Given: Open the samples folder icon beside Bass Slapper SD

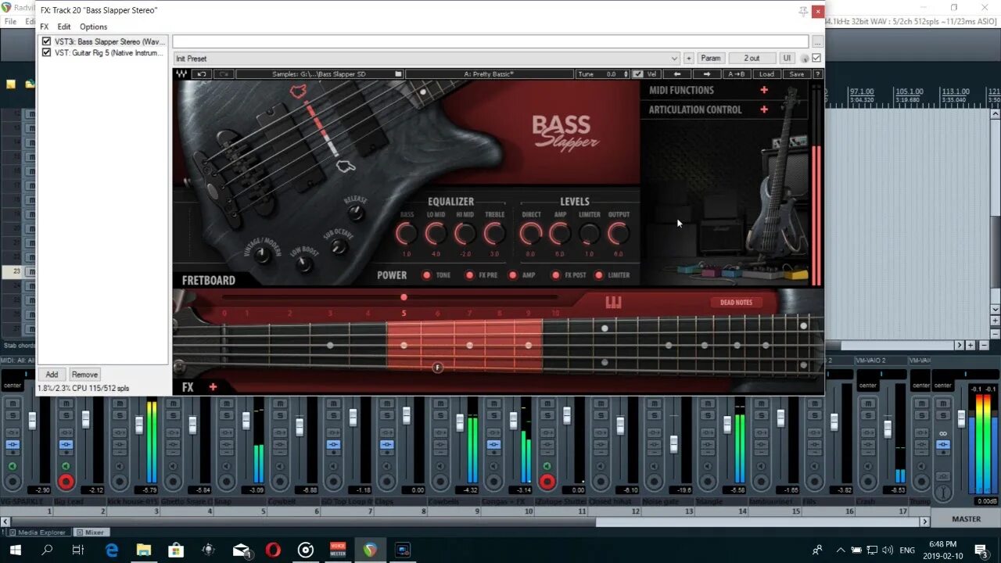Looking at the screenshot, I should 398,74.
